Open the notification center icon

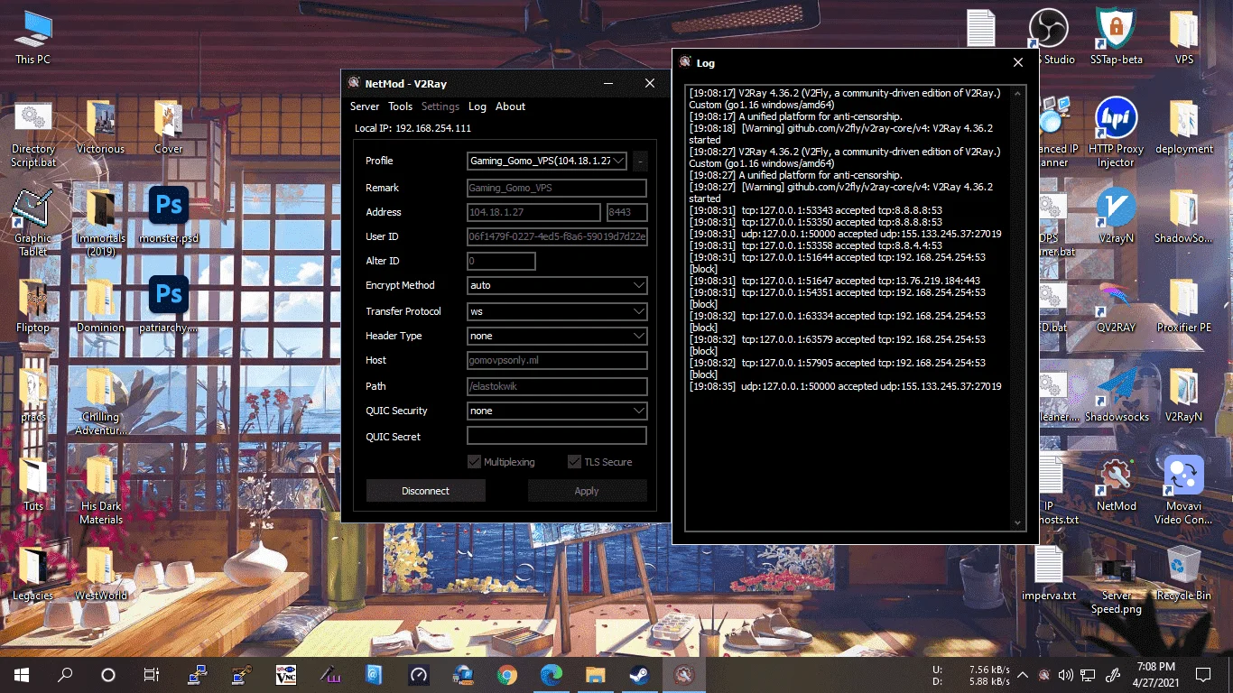[1203, 674]
